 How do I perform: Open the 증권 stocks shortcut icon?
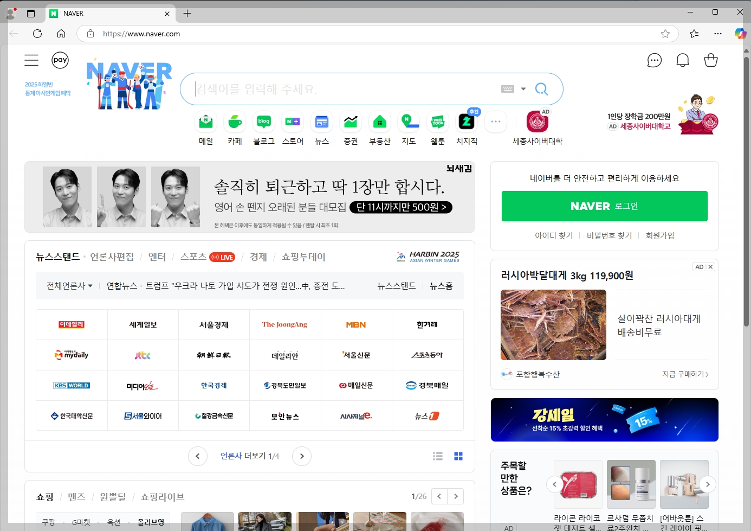click(x=351, y=122)
